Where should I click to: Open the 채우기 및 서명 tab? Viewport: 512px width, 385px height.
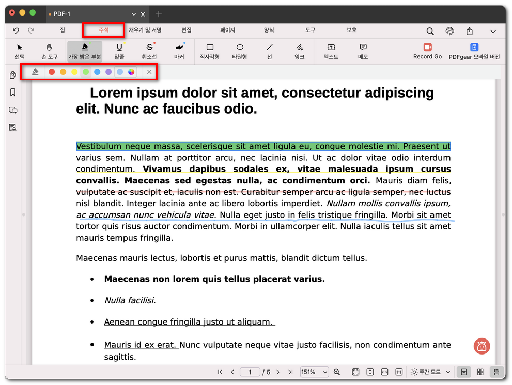point(145,30)
